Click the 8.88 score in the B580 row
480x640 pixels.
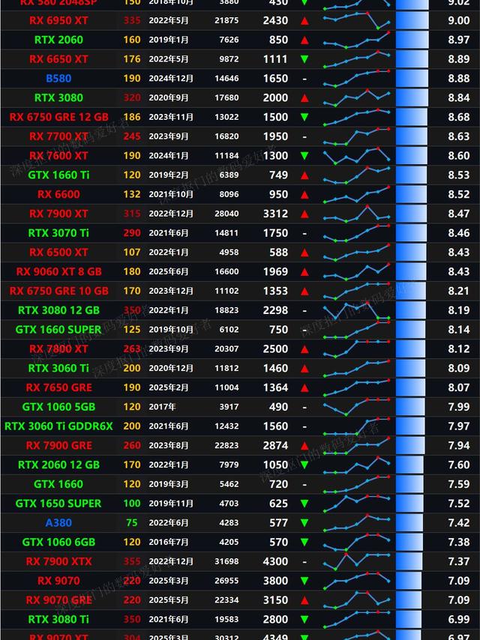(459, 79)
